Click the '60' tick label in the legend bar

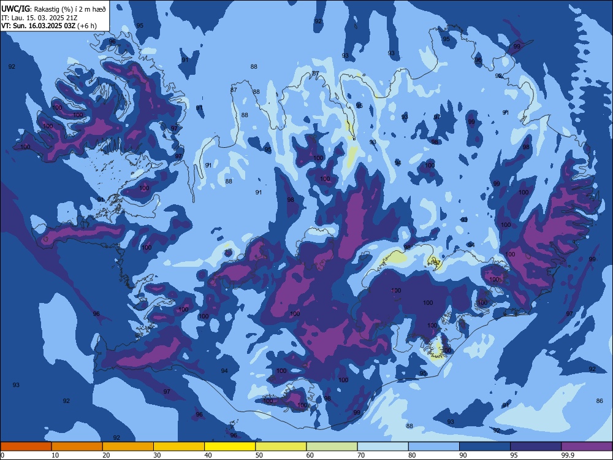[x=310, y=455]
